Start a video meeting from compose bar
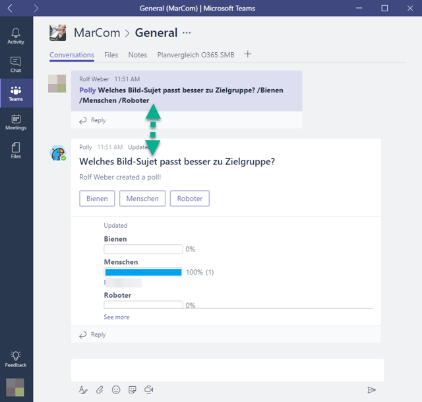The height and width of the screenshot is (402, 422). point(150,390)
